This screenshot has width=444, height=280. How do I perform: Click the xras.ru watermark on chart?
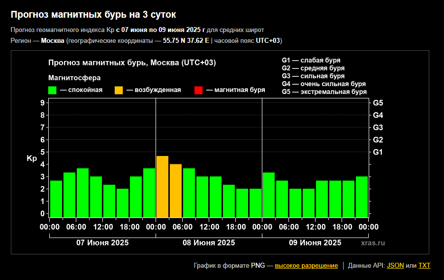[x=373, y=243]
